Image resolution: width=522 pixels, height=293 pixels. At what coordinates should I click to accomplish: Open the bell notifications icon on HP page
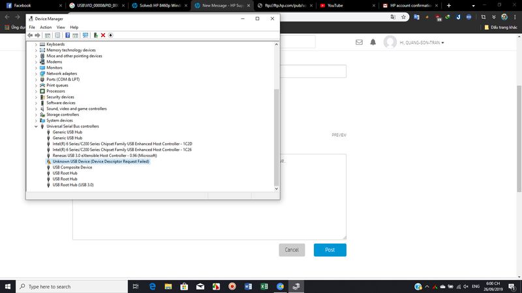(373, 42)
